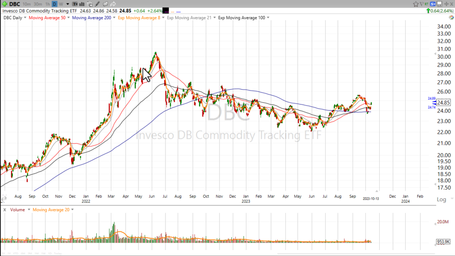
Task: Click the star favorites icon
Action: 416,4
